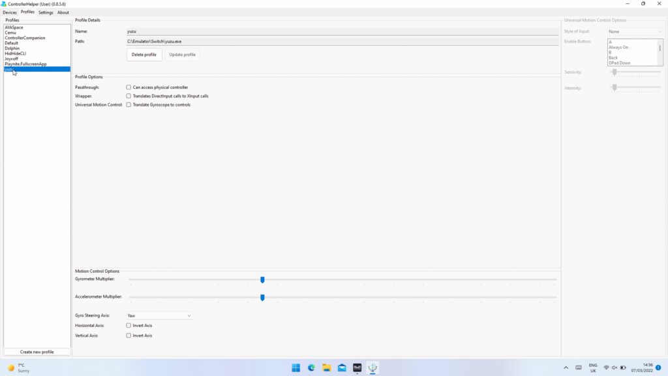Screen dimensions: 668x376
Task: Open File Explorer from the taskbar
Action: tap(327, 368)
